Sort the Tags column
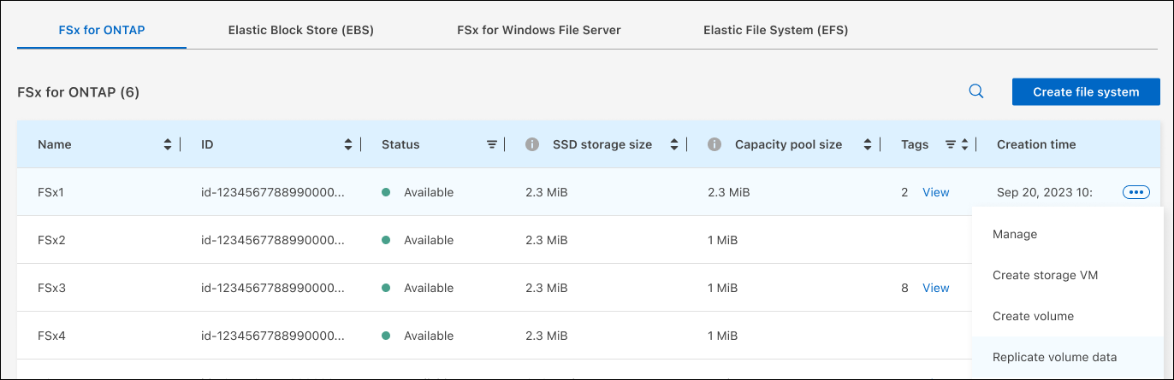 point(964,144)
